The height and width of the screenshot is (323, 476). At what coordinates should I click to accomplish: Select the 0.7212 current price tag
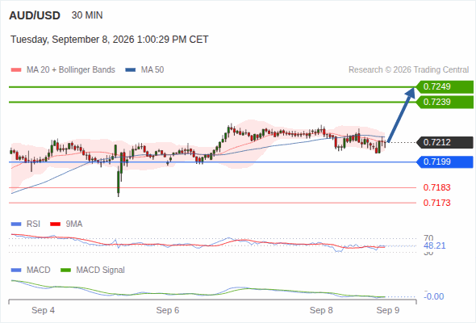445,142
